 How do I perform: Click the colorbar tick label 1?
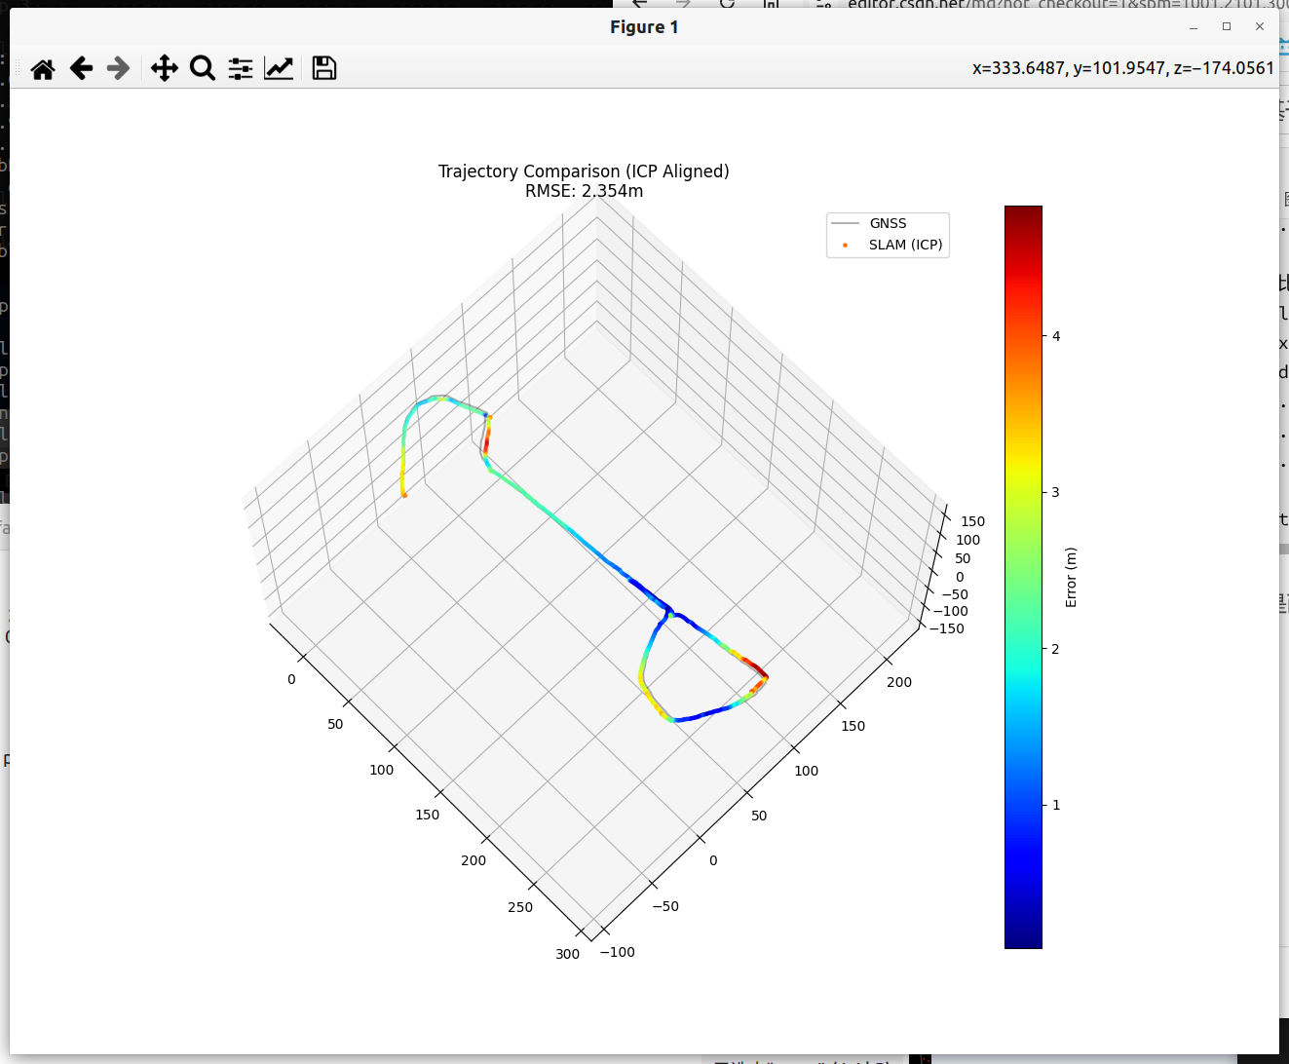1056,805
